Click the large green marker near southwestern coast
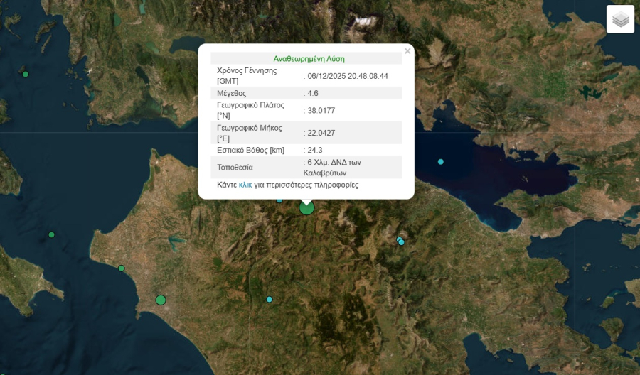This screenshot has width=640, height=375. tap(161, 300)
